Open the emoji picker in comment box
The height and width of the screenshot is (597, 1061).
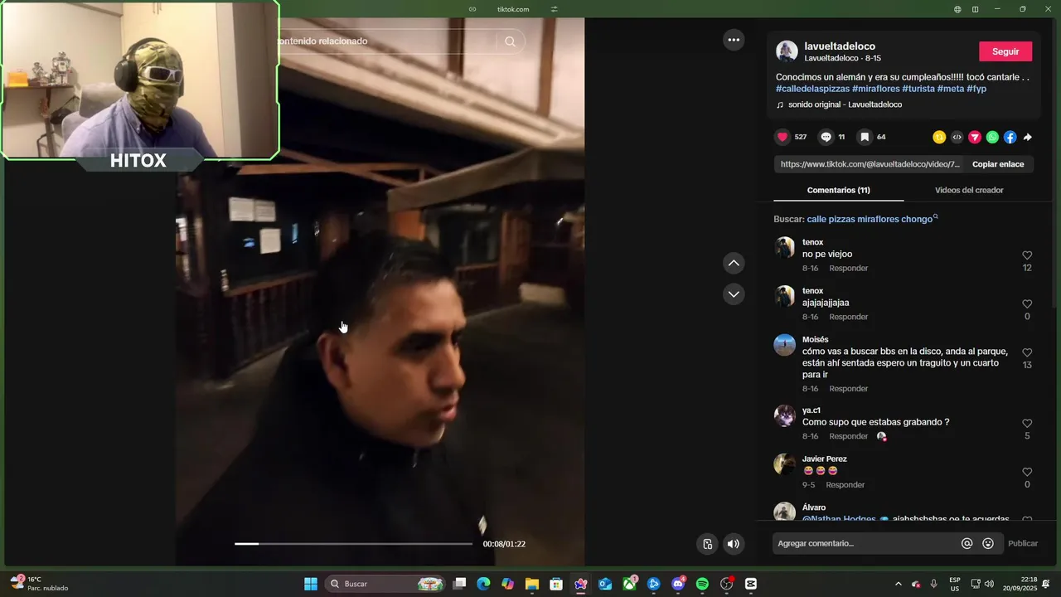tap(988, 543)
